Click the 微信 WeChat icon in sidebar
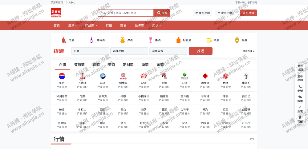Image resolution: width=308 pixels, height=149 pixels. click(x=300, y=97)
